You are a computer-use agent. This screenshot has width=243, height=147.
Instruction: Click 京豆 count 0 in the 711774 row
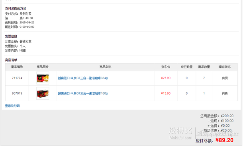click(186, 78)
